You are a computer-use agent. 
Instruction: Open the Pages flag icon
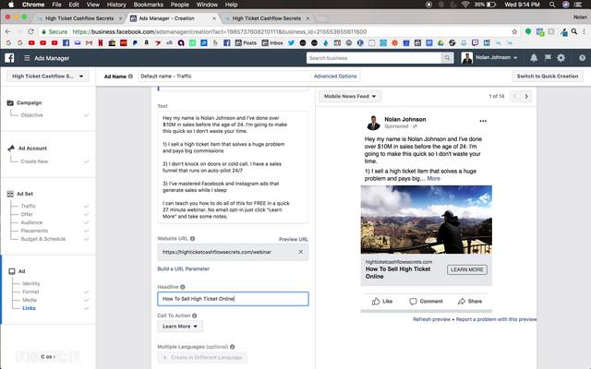(548, 57)
